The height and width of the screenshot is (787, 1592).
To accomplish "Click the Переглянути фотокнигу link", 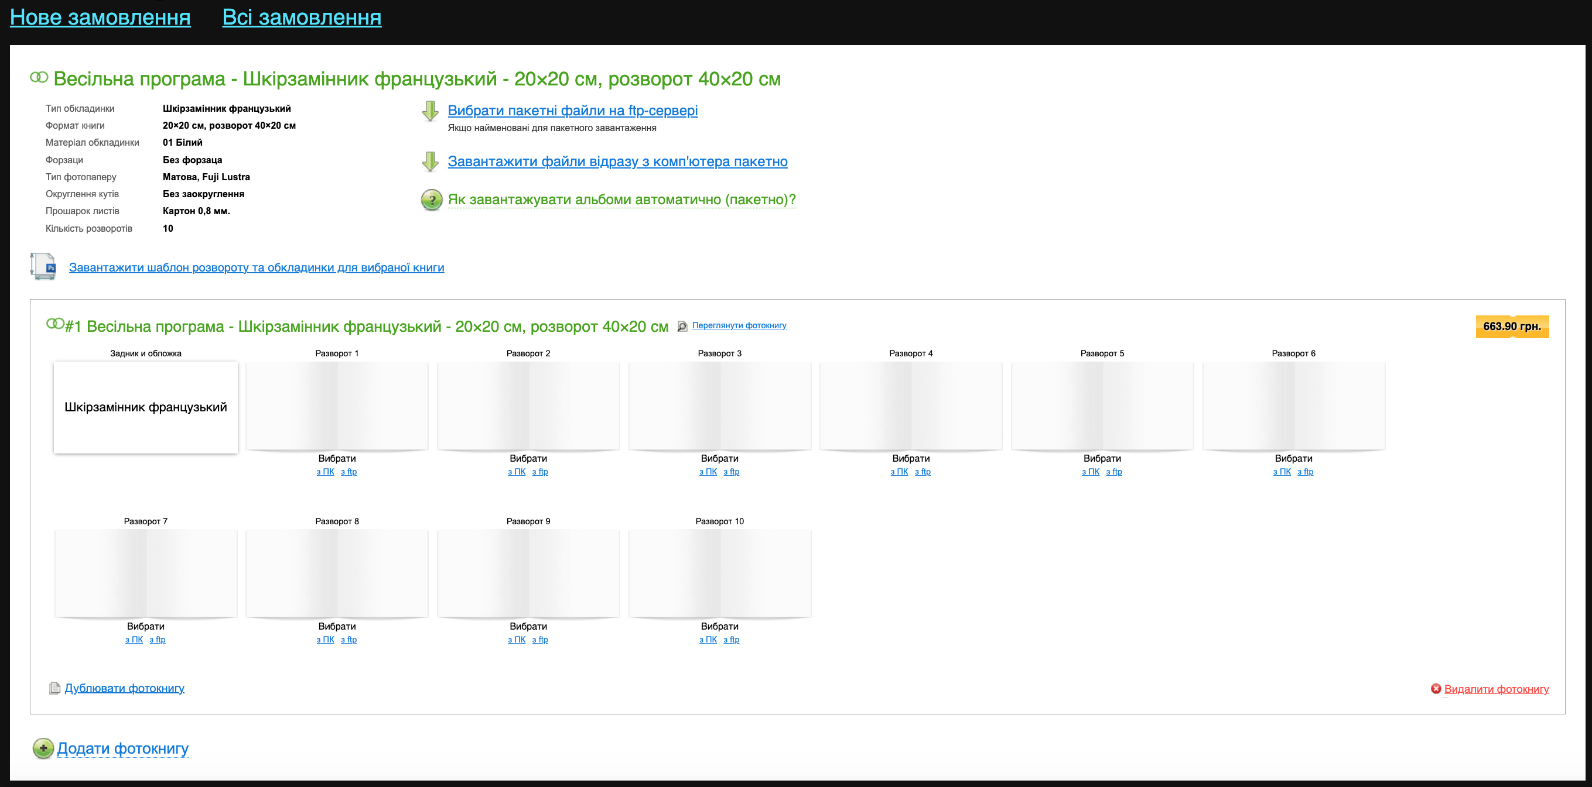I will tap(739, 325).
